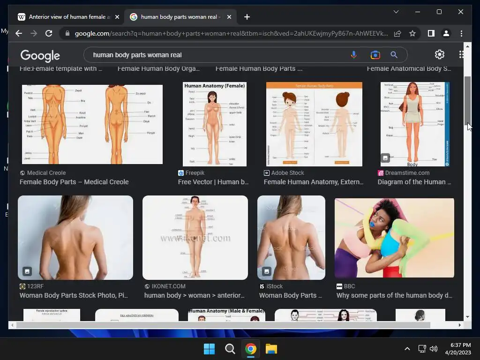Start voice search with microphone icon
Image resolution: width=480 pixels, height=360 pixels.
[x=353, y=55]
